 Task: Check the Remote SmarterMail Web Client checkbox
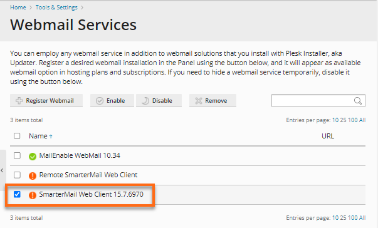(17, 175)
